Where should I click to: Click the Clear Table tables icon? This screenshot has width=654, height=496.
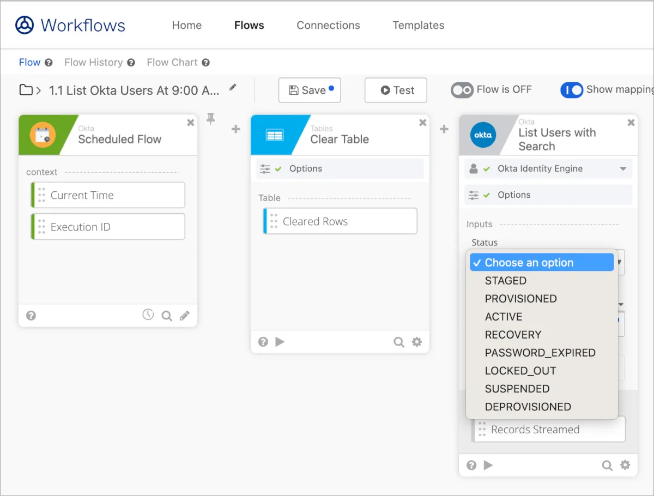(x=275, y=135)
